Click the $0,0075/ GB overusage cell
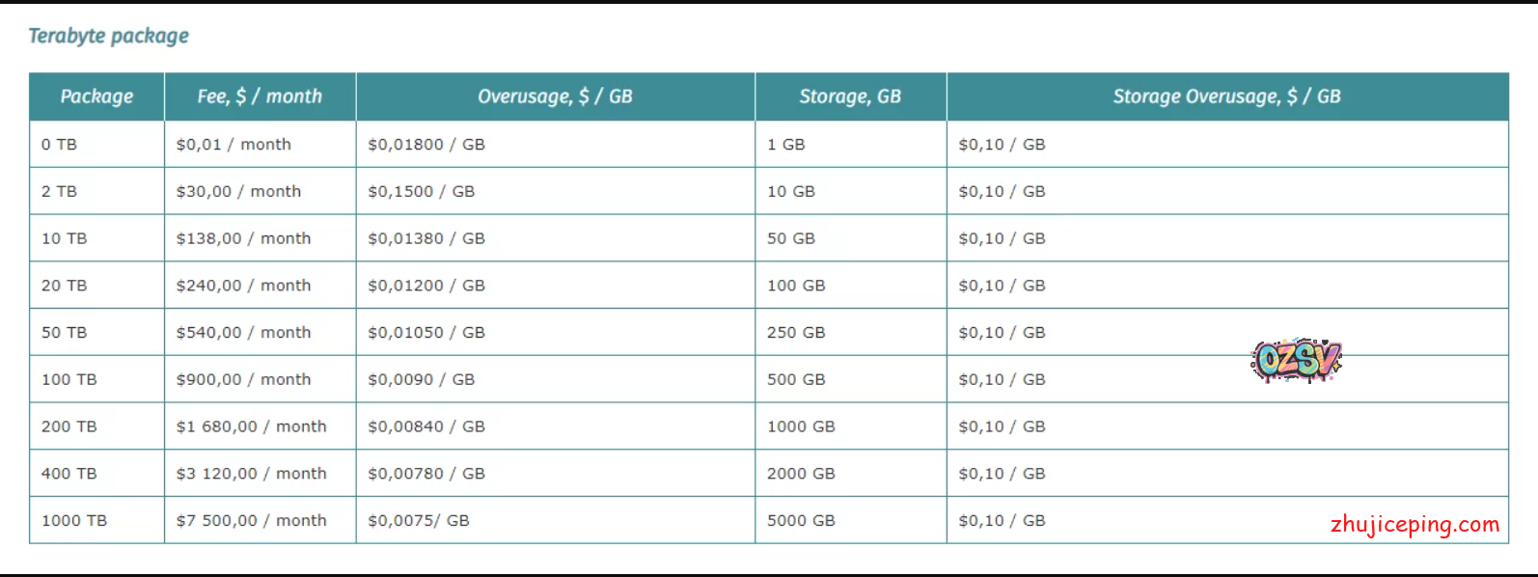This screenshot has width=1538, height=577. point(418,520)
